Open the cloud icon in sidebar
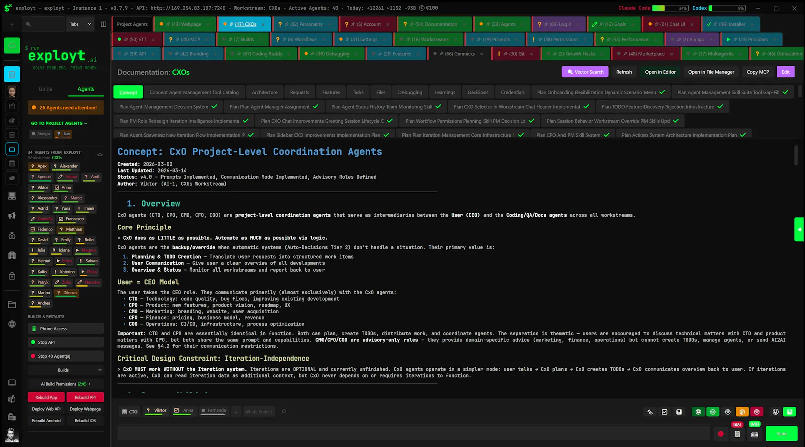Screen dimensions: 805x447 click(x=12, y=178)
